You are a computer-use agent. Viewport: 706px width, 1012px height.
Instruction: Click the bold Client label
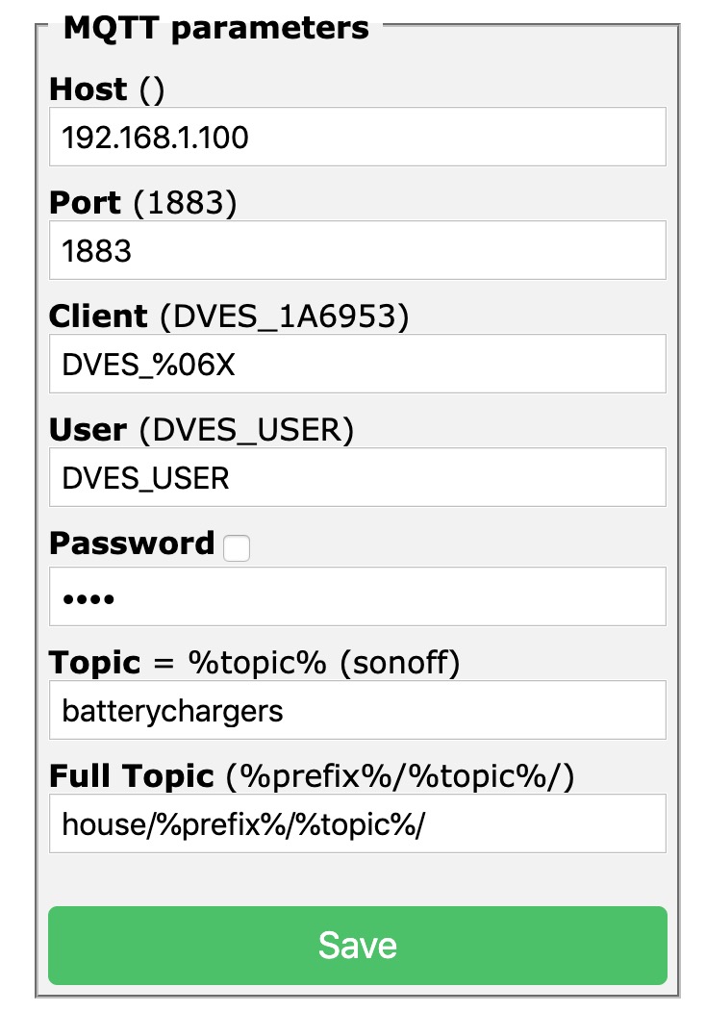pyautogui.click(x=98, y=316)
